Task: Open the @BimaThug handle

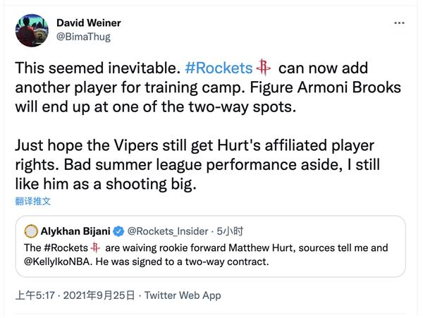Action: [x=83, y=37]
